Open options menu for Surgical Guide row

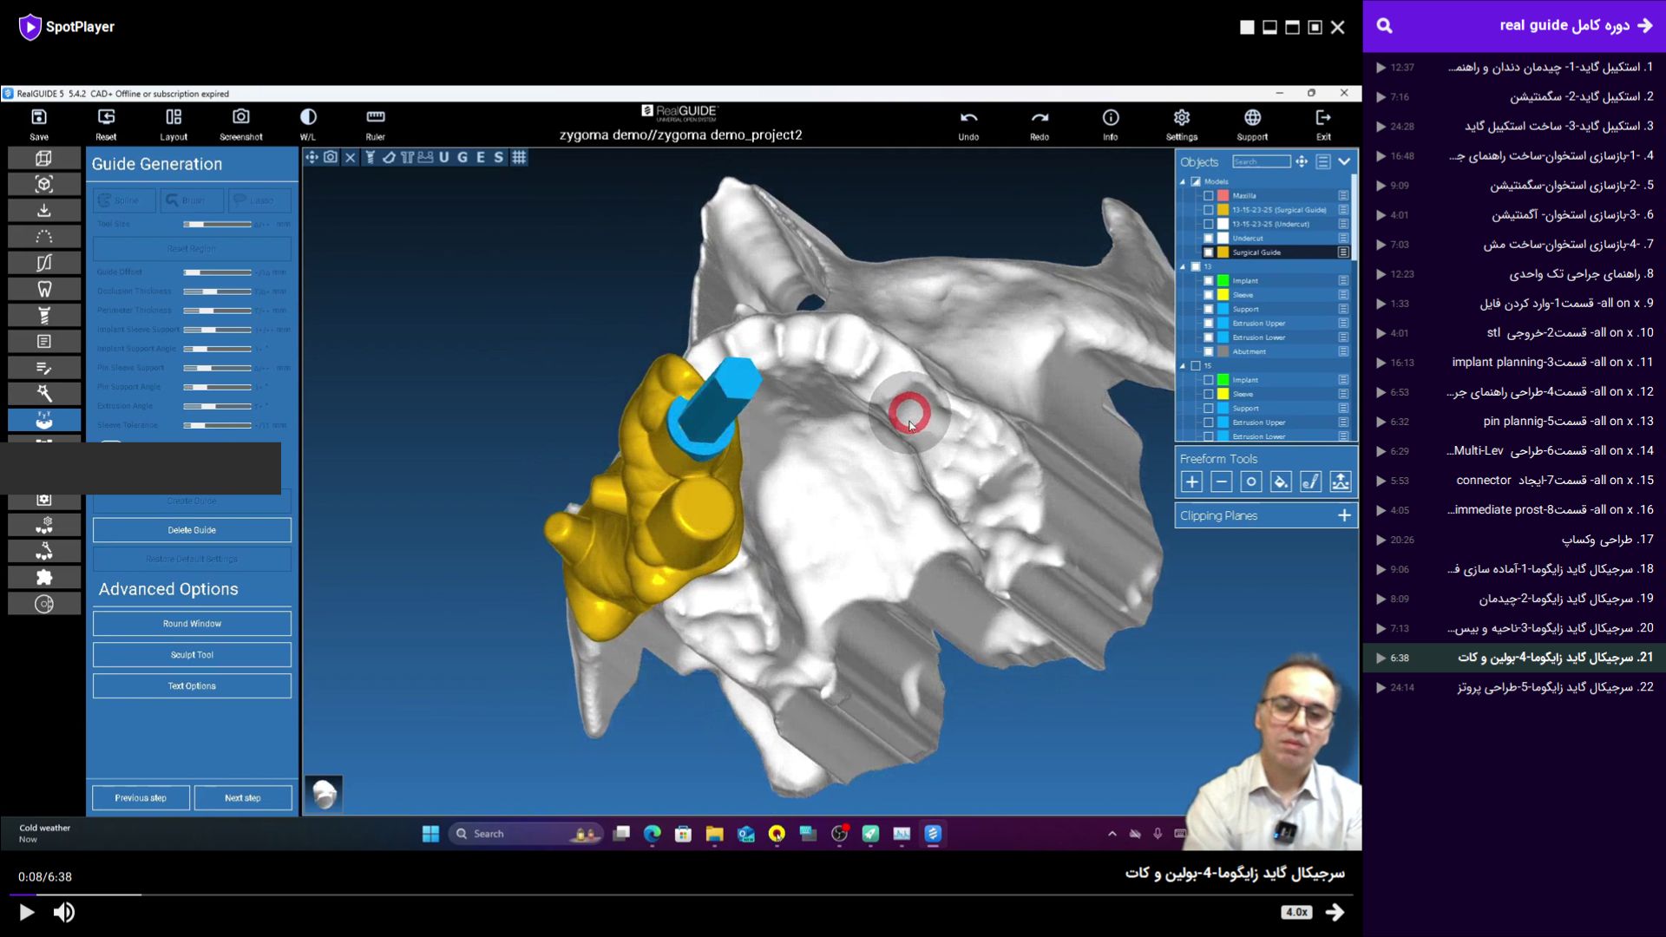coord(1343,252)
